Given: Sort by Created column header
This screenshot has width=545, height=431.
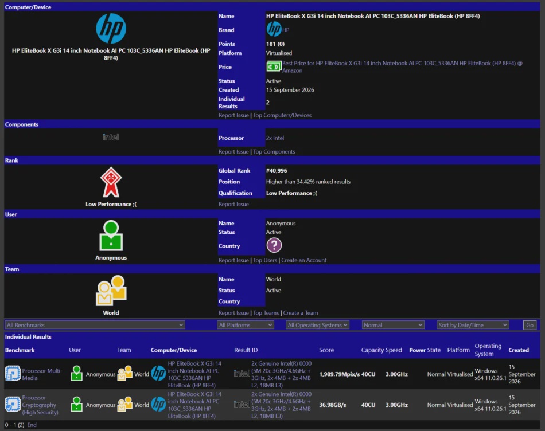Looking at the screenshot, I should point(519,350).
